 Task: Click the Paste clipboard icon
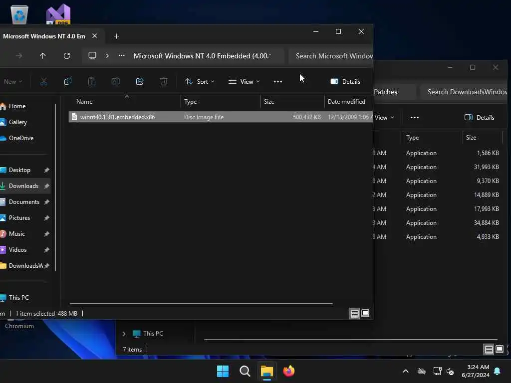tap(92, 81)
